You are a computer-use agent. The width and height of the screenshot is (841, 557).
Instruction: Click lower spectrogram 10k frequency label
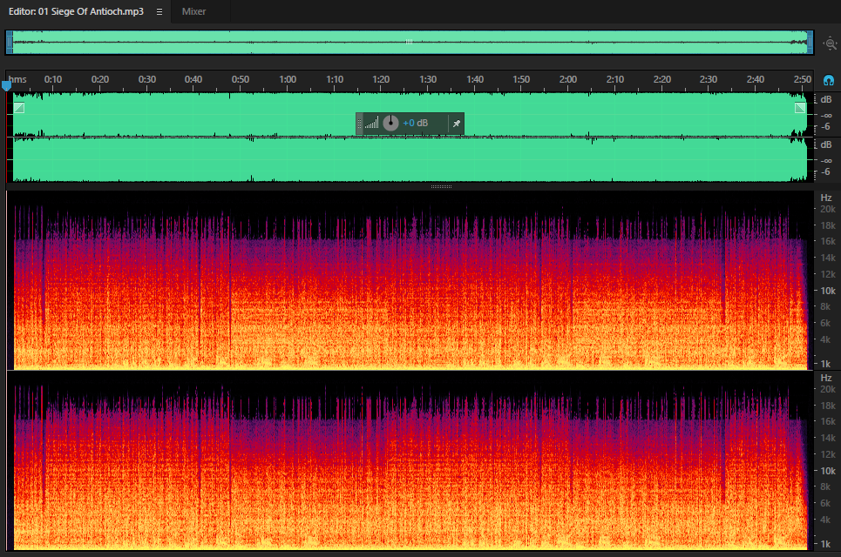click(x=828, y=471)
